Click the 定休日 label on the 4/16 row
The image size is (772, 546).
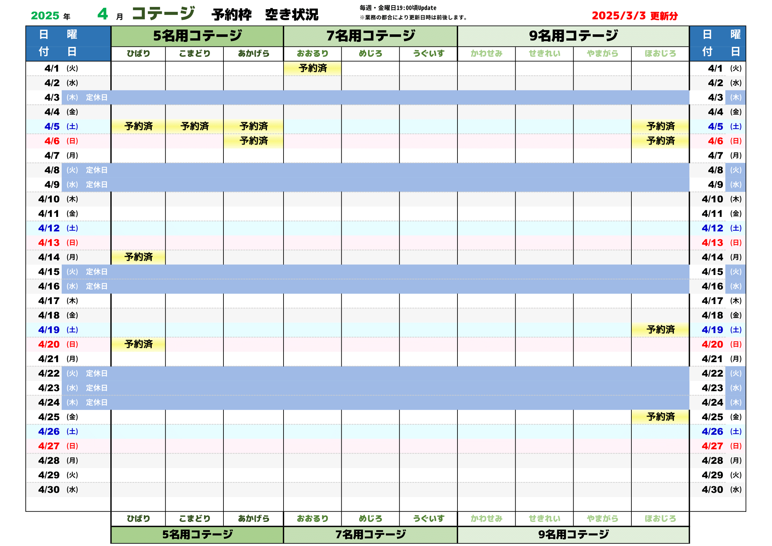[96, 286]
